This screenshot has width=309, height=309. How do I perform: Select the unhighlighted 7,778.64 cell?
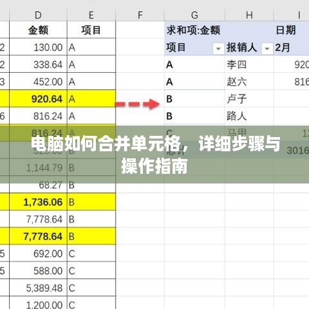38,219
